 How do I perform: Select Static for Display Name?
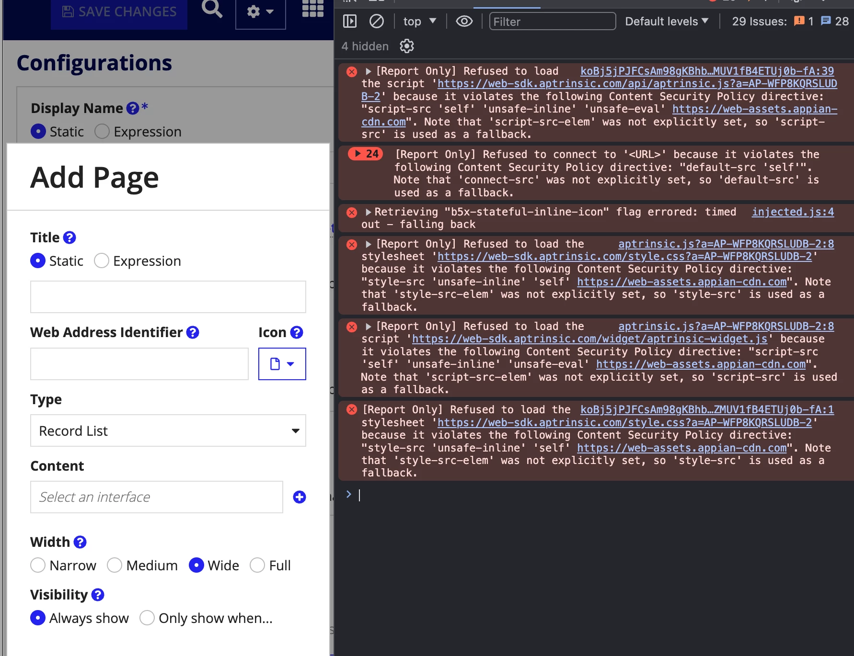38,131
